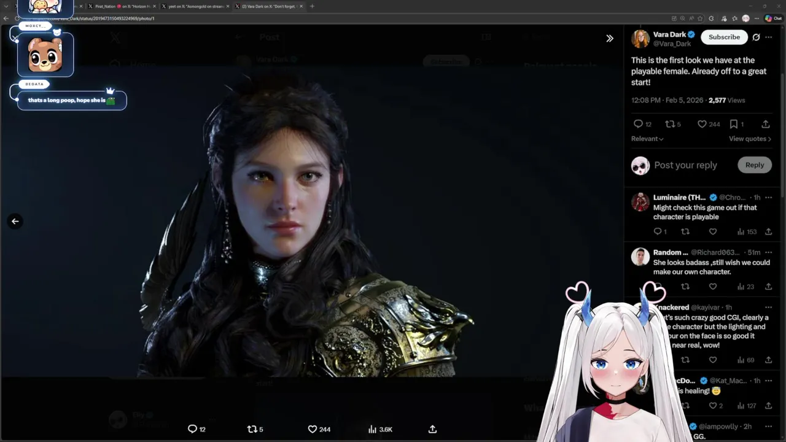Close the yeet Asmongold browser tab

(228, 6)
